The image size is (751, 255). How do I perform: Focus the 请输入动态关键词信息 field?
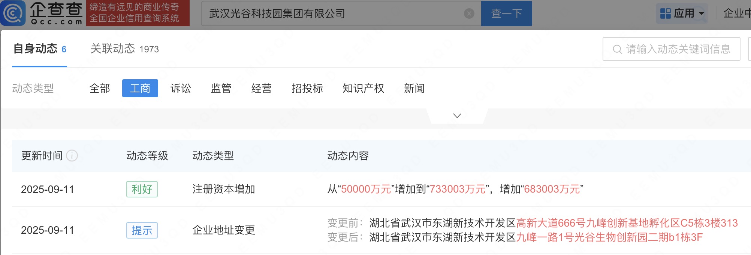672,49
